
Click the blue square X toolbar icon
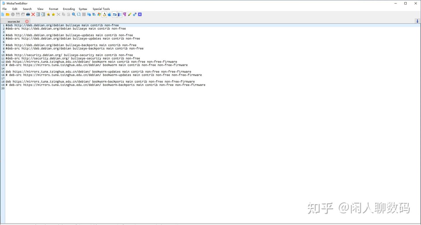(x=140, y=14)
